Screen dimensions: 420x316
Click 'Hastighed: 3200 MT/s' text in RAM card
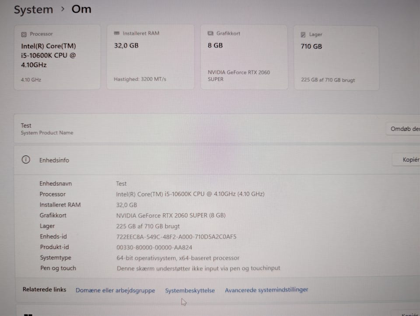(x=140, y=79)
